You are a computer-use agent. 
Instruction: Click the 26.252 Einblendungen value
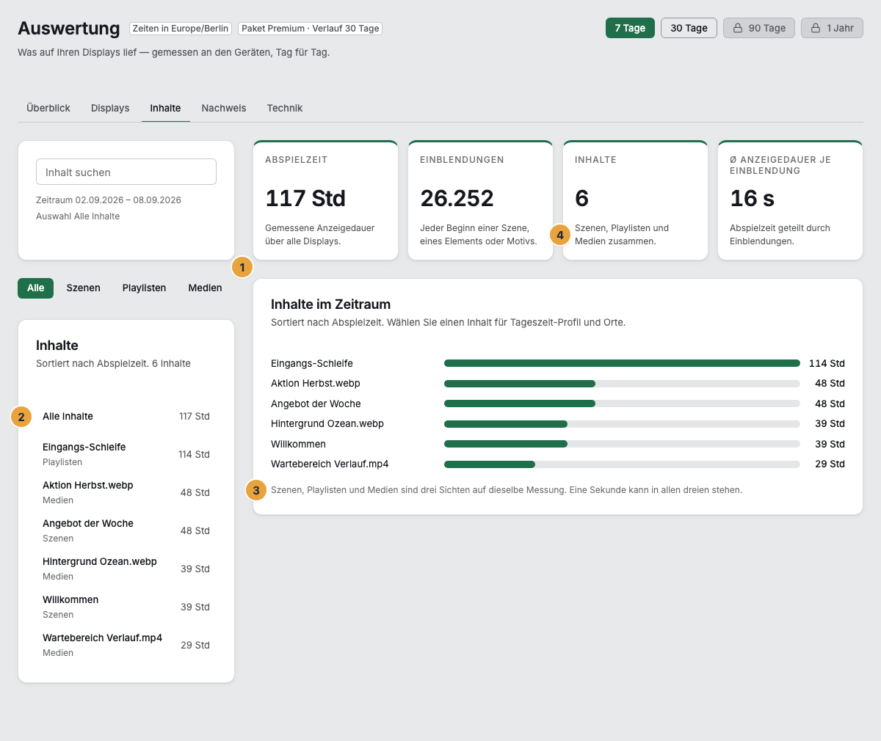[457, 198]
